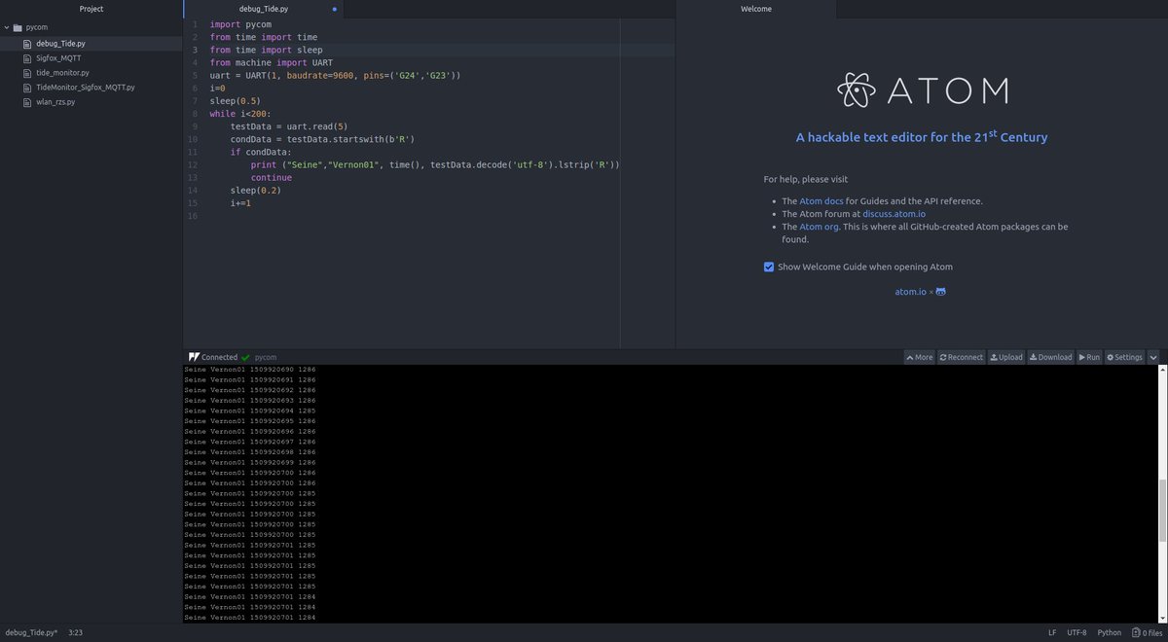Click the Atom logo on Welcome page
The width and height of the screenshot is (1168, 642).
[x=922, y=89]
